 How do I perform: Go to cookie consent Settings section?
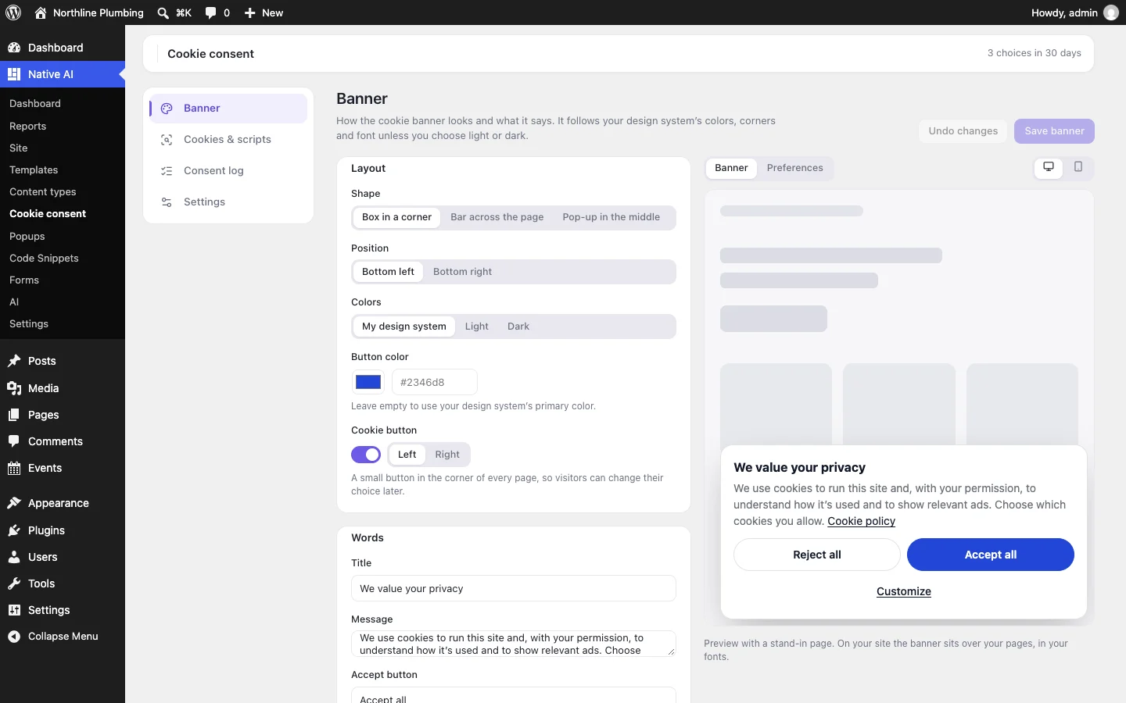[228, 202]
